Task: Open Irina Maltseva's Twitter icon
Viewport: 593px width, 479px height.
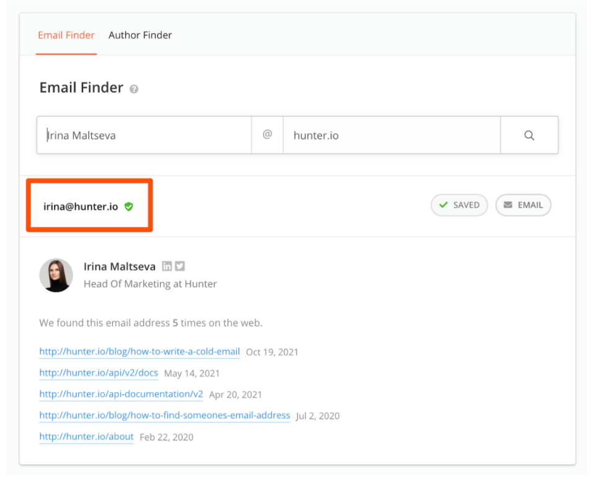Action: click(180, 266)
